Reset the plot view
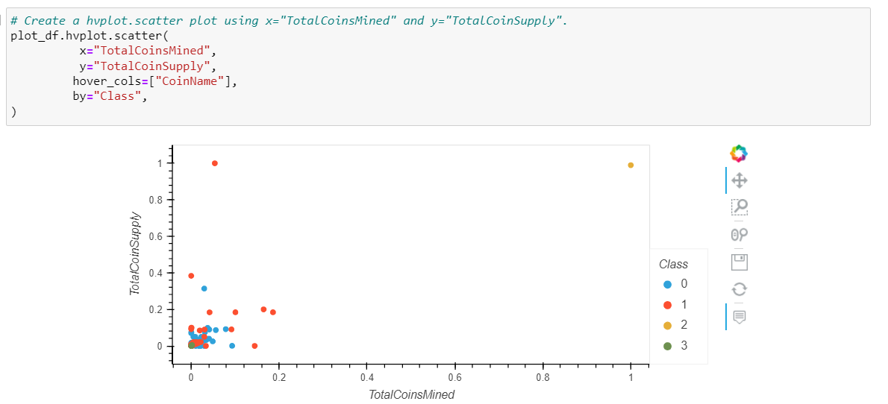 pyautogui.click(x=740, y=289)
